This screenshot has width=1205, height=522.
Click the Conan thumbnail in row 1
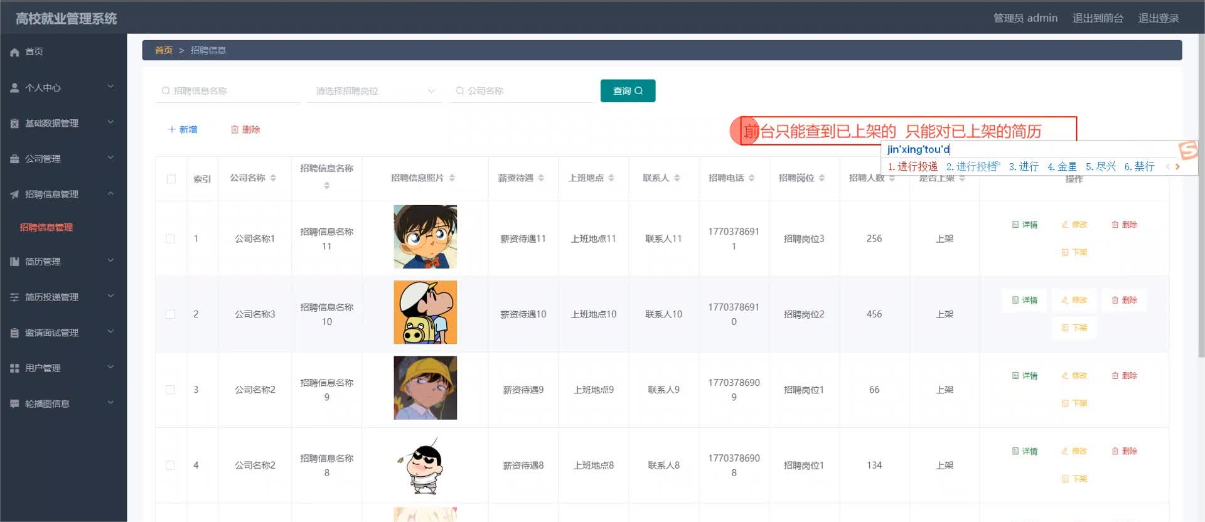coord(426,237)
